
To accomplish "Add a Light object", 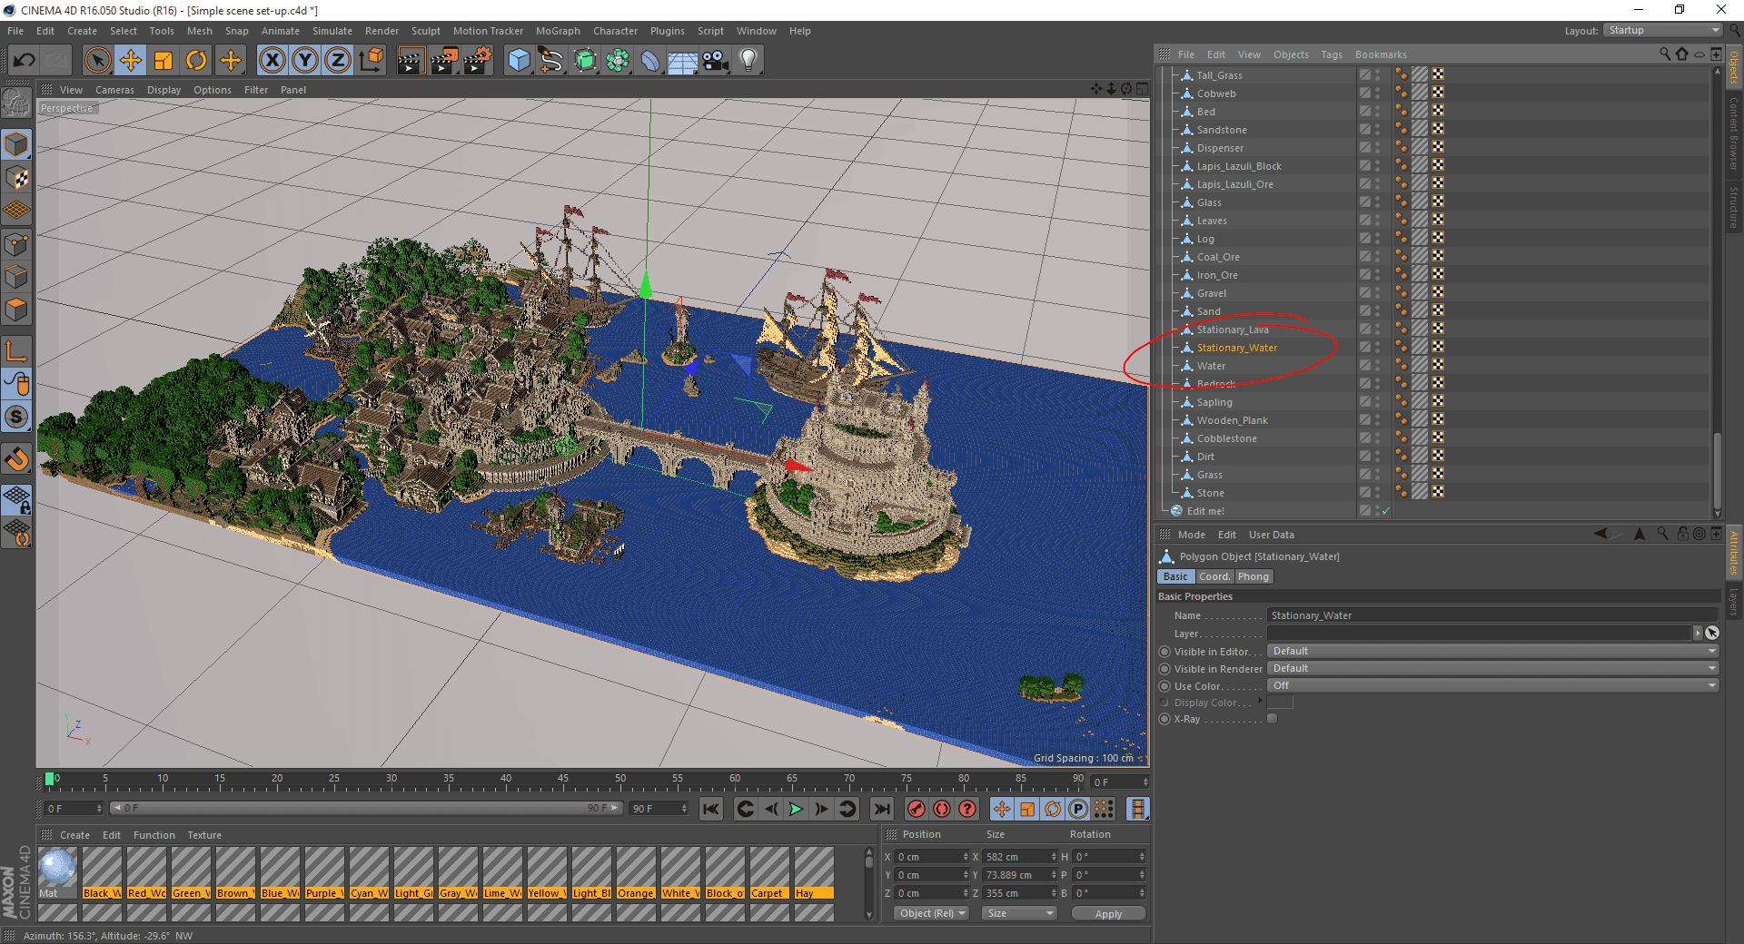I will [x=748, y=61].
